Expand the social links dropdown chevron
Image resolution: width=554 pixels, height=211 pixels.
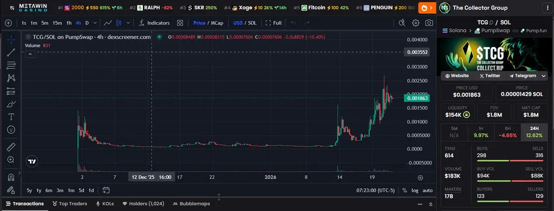point(544,76)
